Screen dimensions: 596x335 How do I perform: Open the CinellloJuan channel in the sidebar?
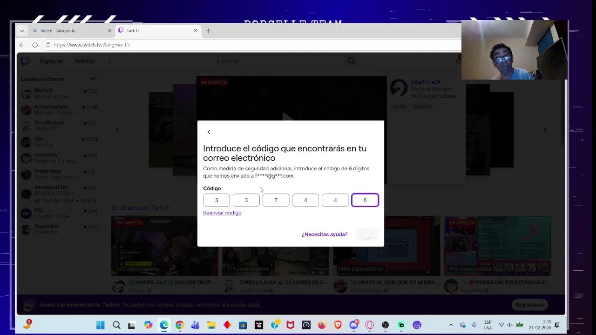click(60, 126)
